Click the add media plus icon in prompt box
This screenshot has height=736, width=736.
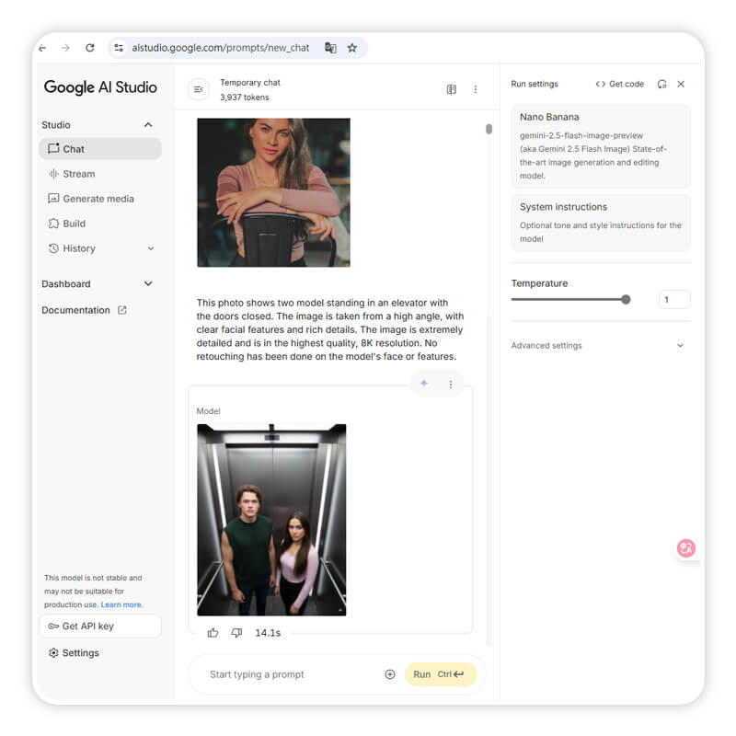tap(390, 674)
